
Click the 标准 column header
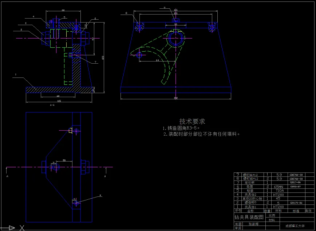[x=296, y=211]
